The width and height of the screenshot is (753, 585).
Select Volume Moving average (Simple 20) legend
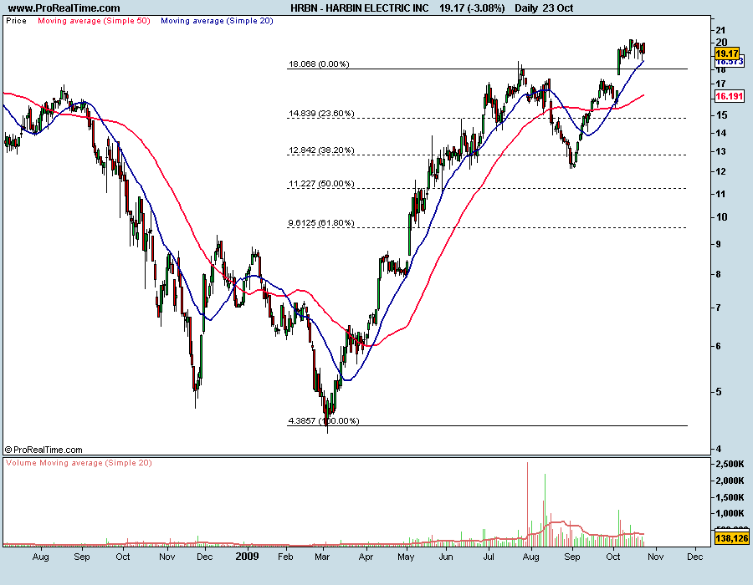79,463
